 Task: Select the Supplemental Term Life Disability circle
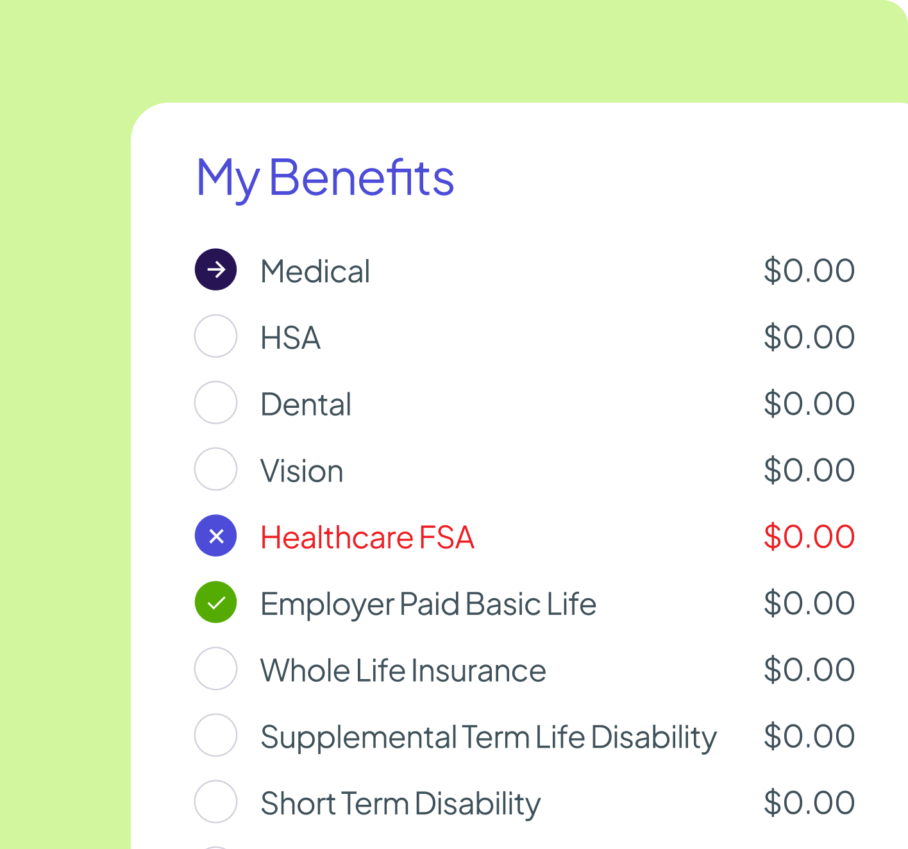point(216,736)
